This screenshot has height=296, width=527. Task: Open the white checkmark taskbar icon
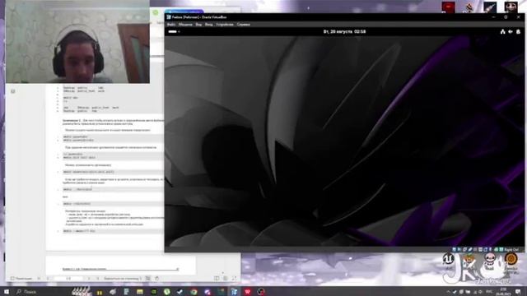coord(180,292)
